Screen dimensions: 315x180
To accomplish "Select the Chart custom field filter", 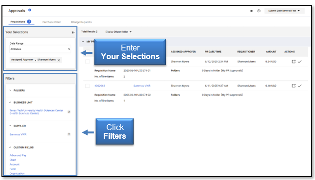I will point(13,160).
